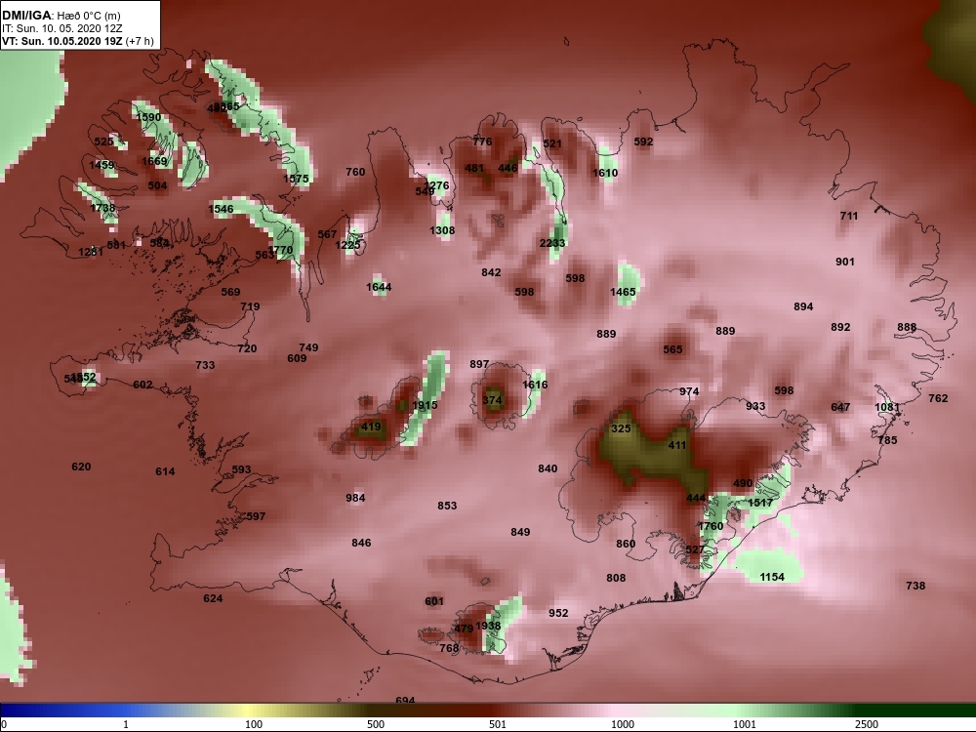Click the 1459 height label
This screenshot has width=976, height=732.
click(x=102, y=165)
